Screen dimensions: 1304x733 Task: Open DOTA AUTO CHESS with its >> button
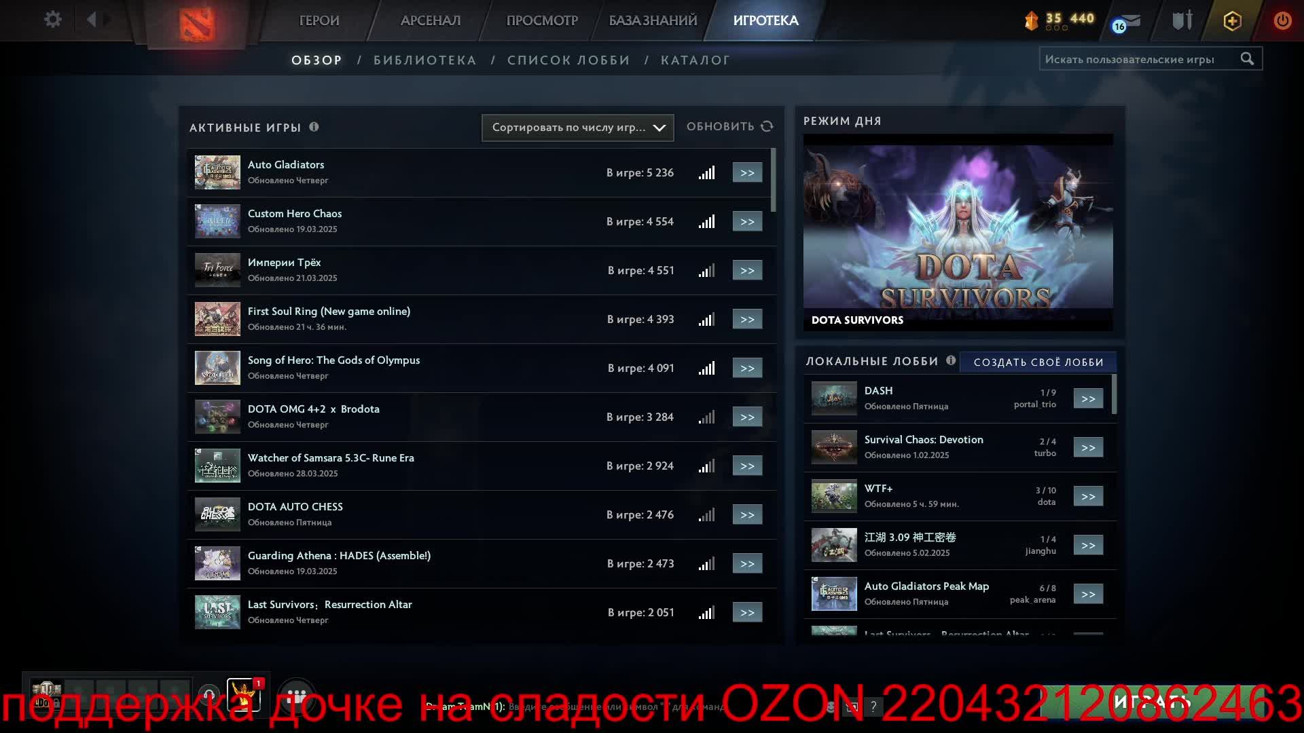point(747,515)
